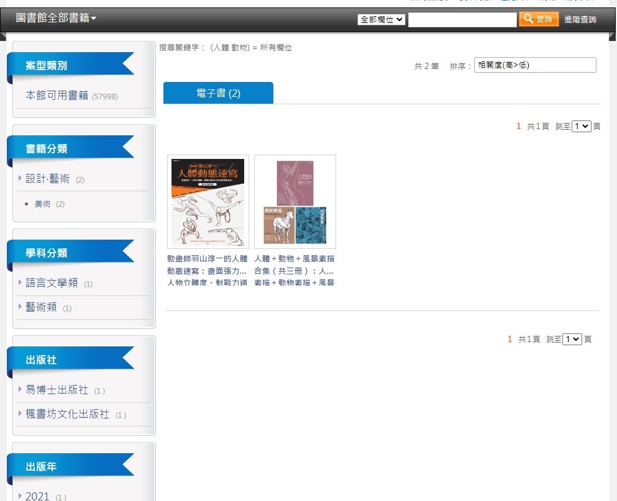This screenshot has width=617, height=501.
Task: Expand the 2021 year arrow
Action: (x=20, y=495)
